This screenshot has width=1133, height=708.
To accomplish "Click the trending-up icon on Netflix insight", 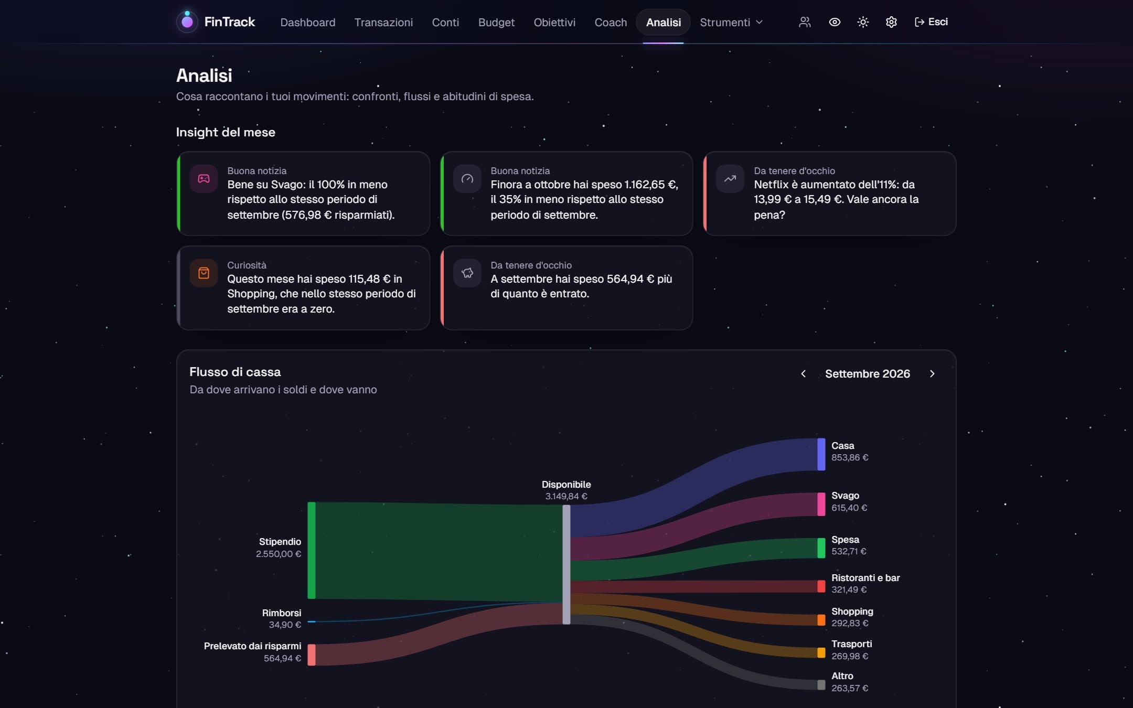I will [x=730, y=179].
